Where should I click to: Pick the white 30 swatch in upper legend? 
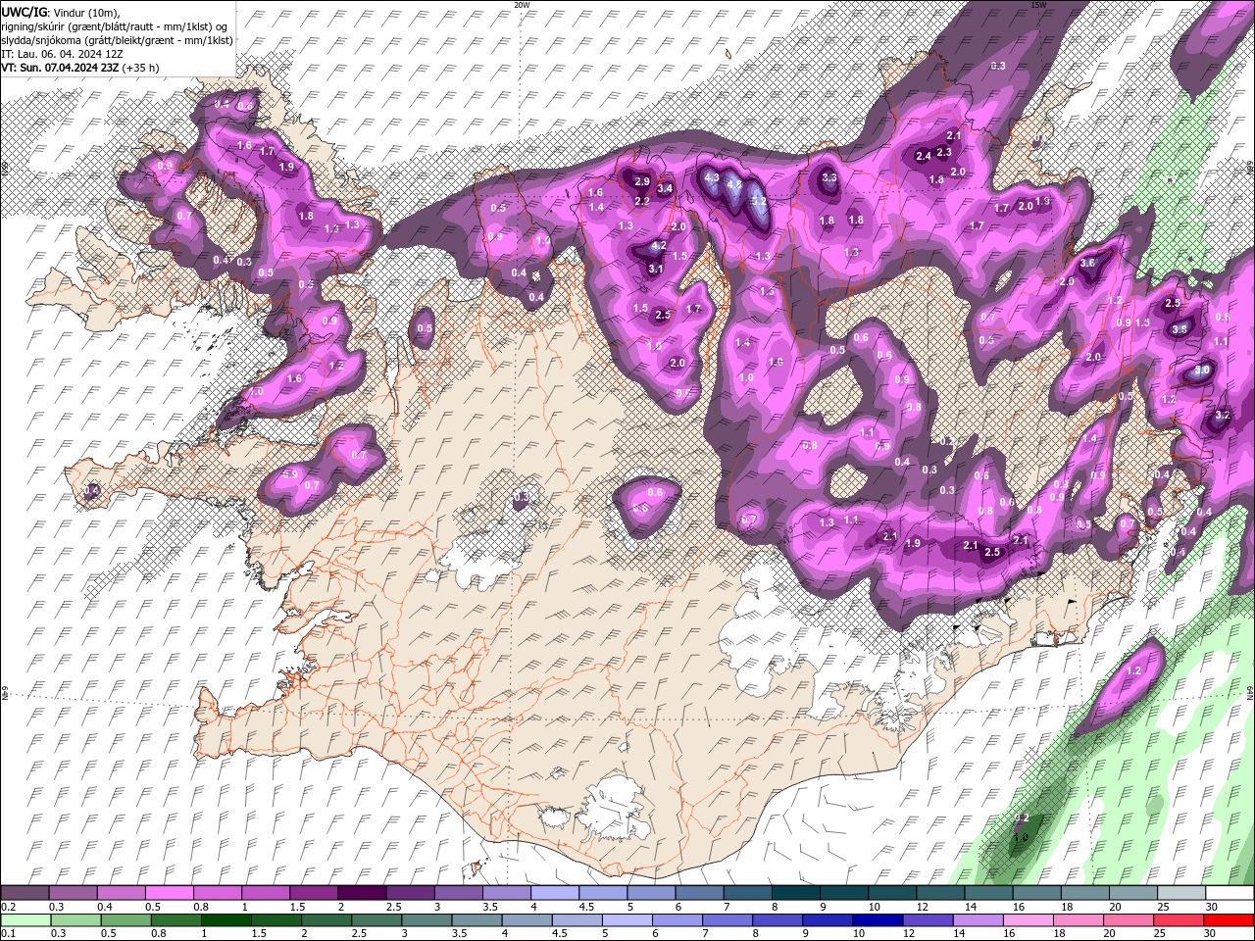click(1230, 893)
